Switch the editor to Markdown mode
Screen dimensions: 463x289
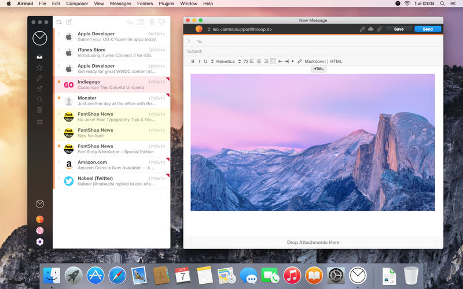tap(315, 61)
